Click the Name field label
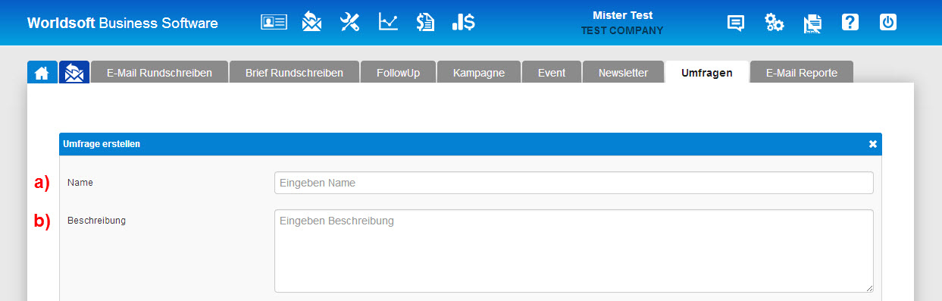The width and height of the screenshot is (942, 301). coord(80,183)
